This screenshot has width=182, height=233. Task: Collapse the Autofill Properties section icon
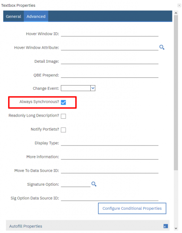(166, 226)
